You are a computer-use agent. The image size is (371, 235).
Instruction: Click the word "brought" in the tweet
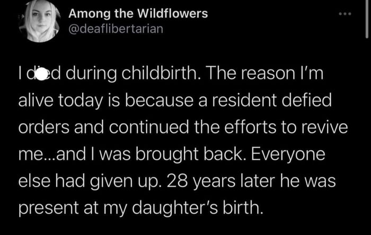[x=167, y=155]
